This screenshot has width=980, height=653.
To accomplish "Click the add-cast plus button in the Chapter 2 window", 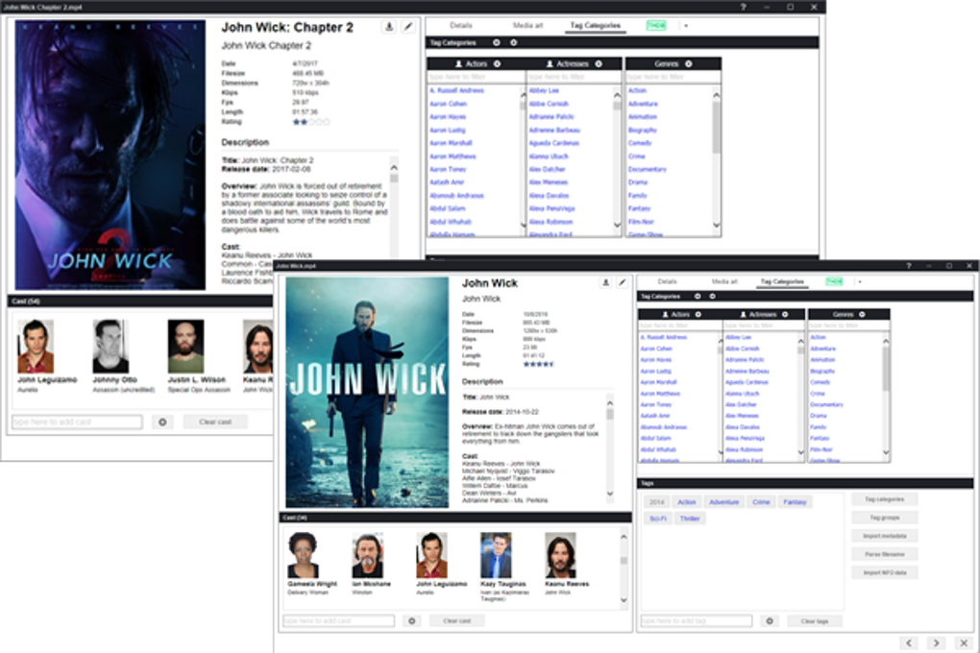I will coord(162,422).
